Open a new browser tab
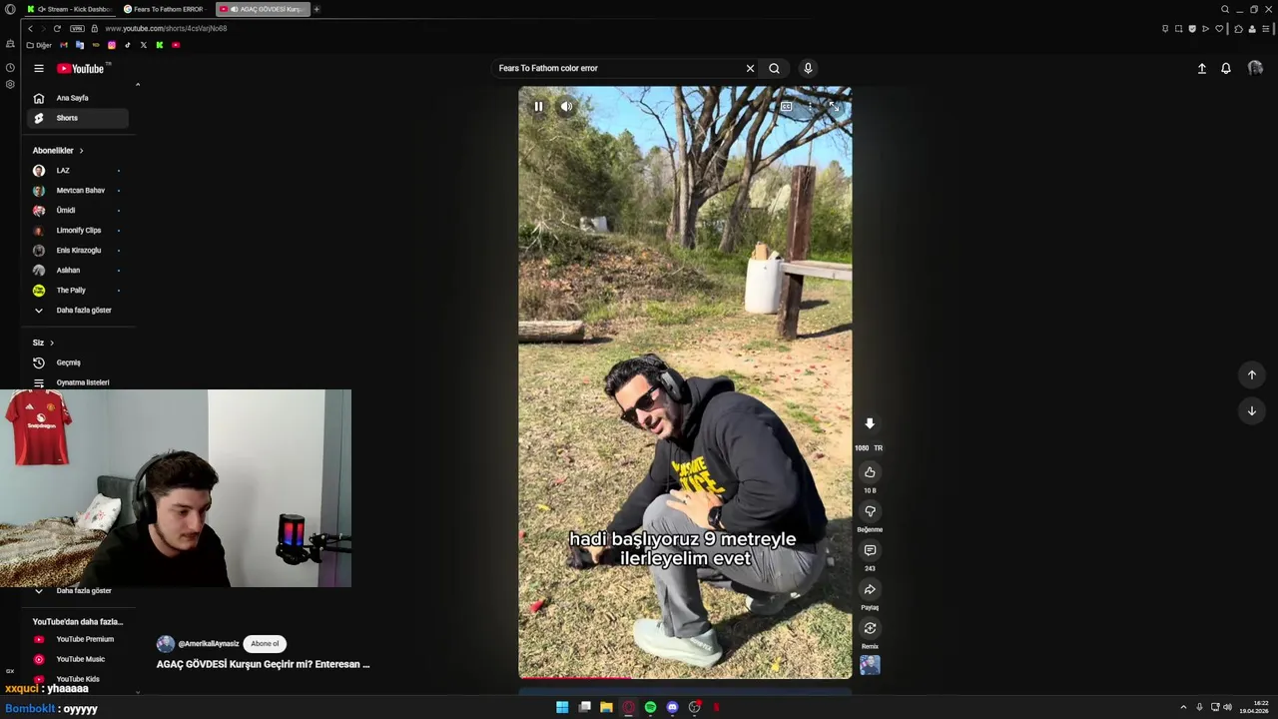Image resolution: width=1278 pixels, height=719 pixels. (317, 9)
